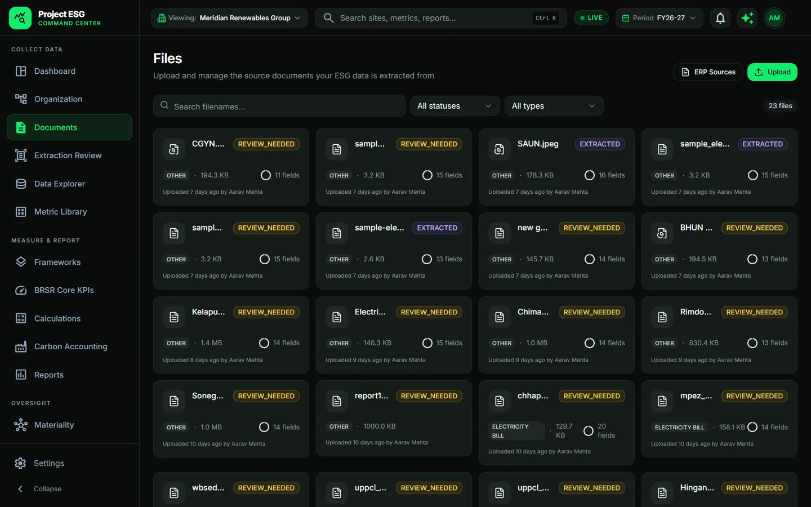Open the report1... file name
The width and height of the screenshot is (811, 507).
click(372, 396)
